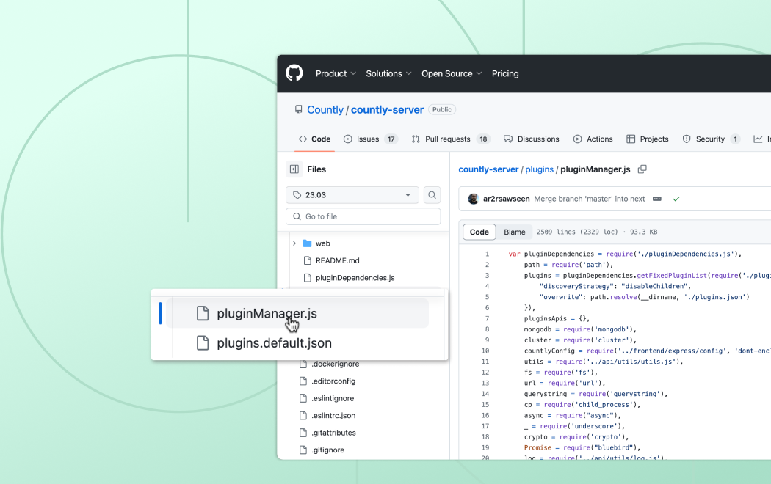Expand the Solutions menu chevron
The height and width of the screenshot is (484, 771).
click(410, 73)
